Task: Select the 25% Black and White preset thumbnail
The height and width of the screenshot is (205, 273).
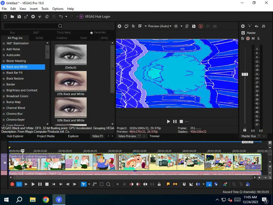Action: tap(71, 81)
